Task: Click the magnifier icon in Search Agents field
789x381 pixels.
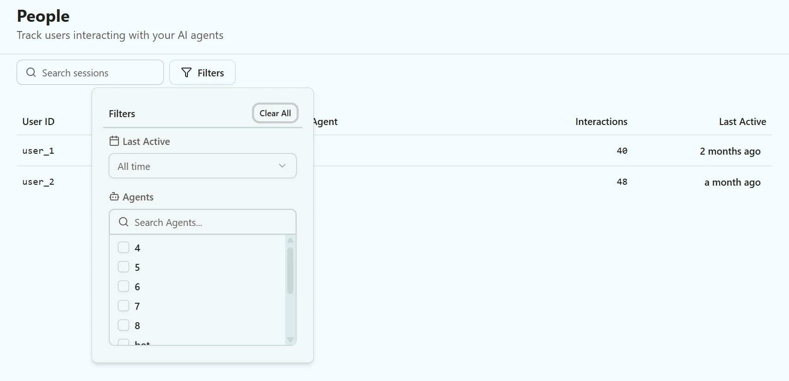Action: point(124,222)
